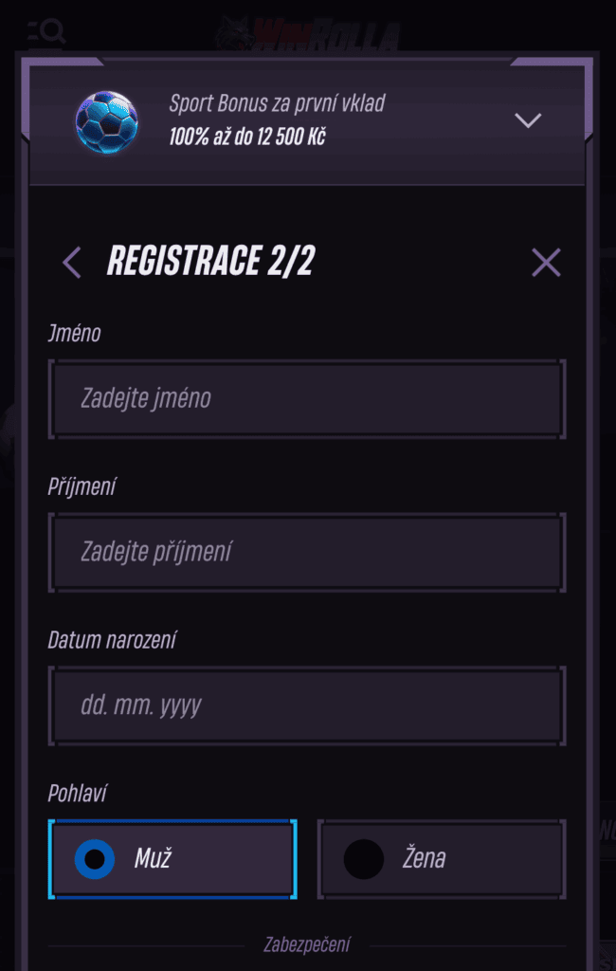Click the Jméno input field
The height and width of the screenshot is (971, 616).
click(x=307, y=398)
